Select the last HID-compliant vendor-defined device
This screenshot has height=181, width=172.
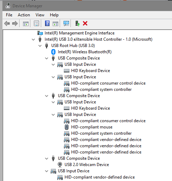(x=99, y=177)
